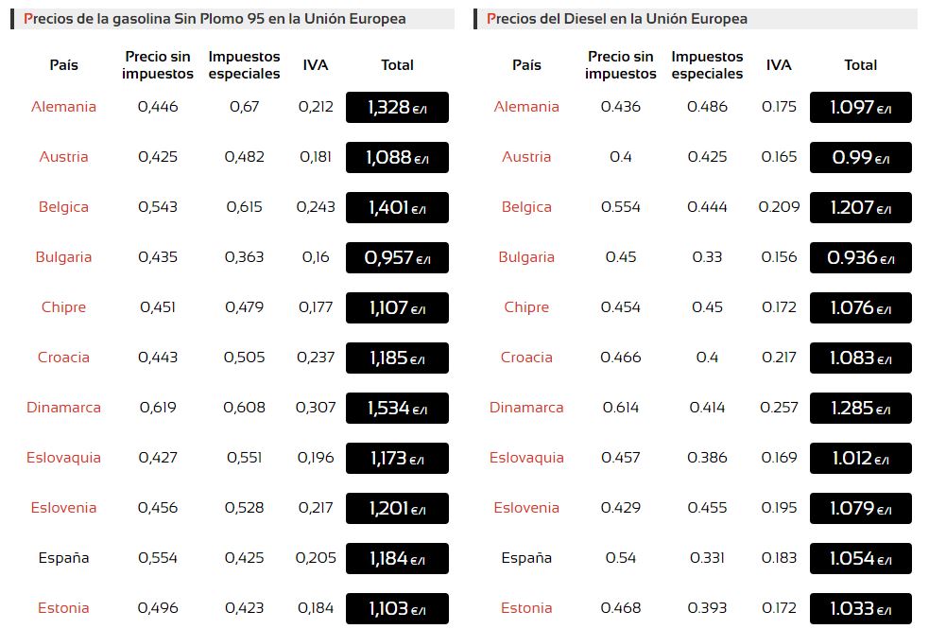This screenshot has height=629, width=929.
Task: Click the gasolina Sin Plomo 95 heading
Action: tap(215, 19)
